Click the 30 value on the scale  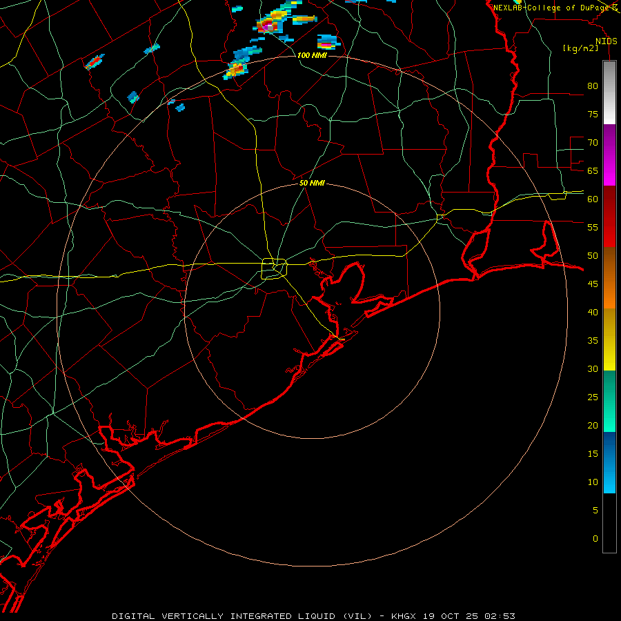593,368
